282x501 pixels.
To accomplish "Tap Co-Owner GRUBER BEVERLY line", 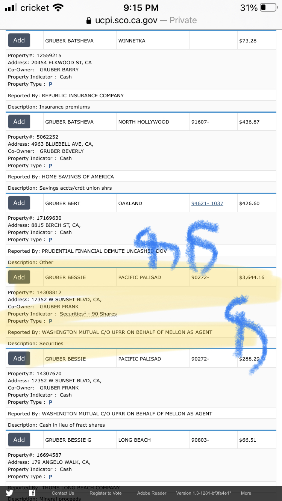I will (x=46, y=151).
